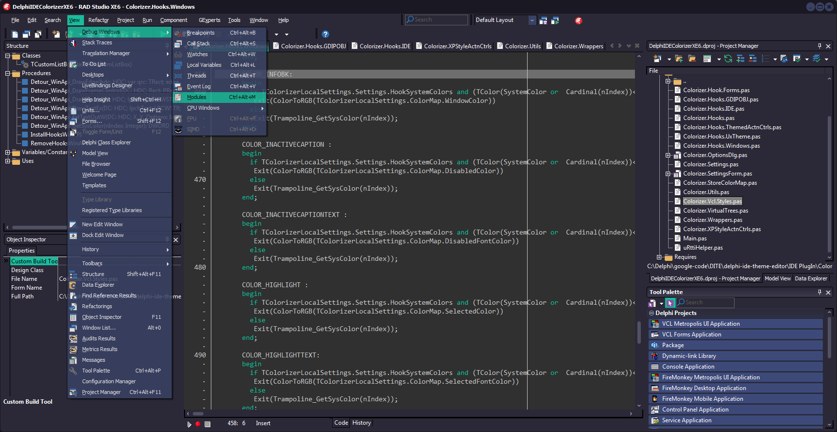The width and height of the screenshot is (837, 432).
Task: Collapse the Classes node in Structure
Action: pyautogui.click(x=8, y=56)
